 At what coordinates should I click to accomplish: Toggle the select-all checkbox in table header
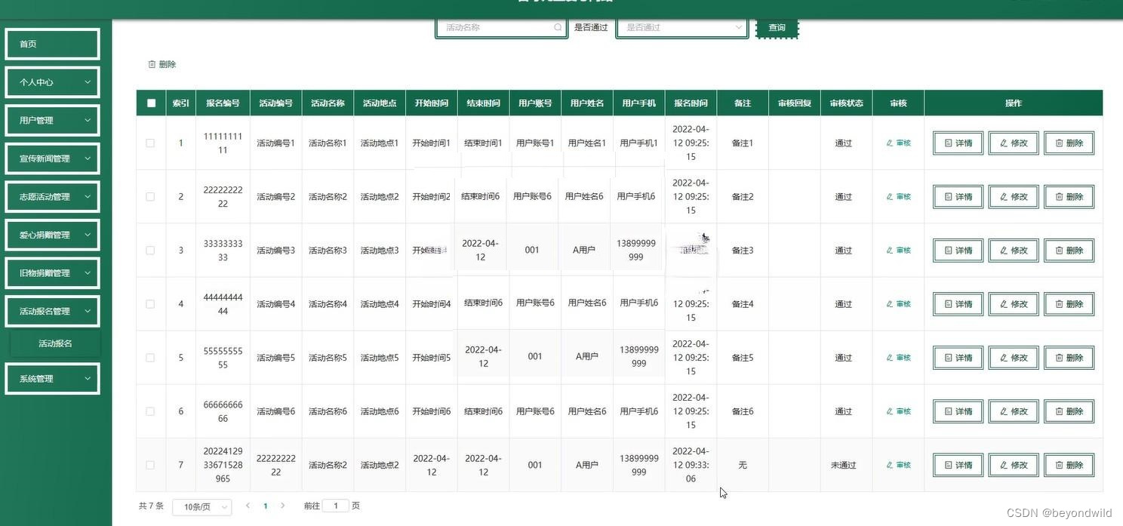click(151, 103)
